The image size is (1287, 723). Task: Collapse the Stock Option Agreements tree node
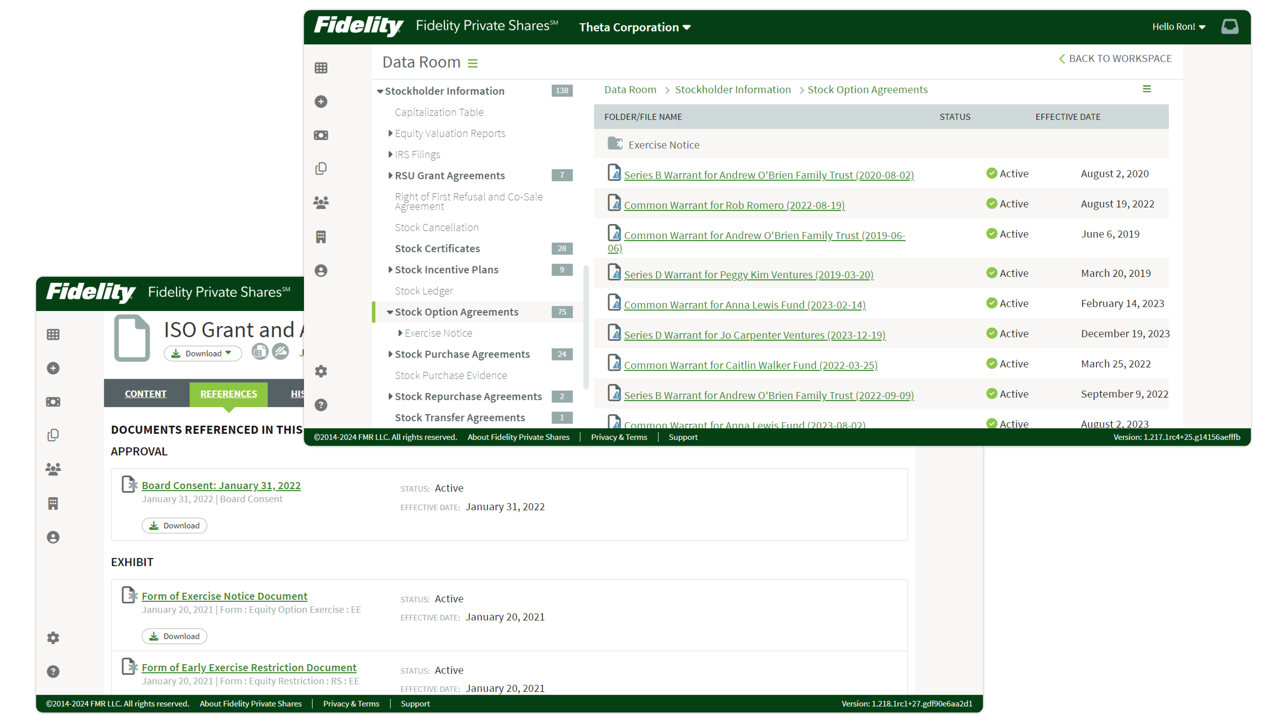click(390, 312)
